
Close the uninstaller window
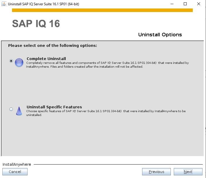[199, 4]
